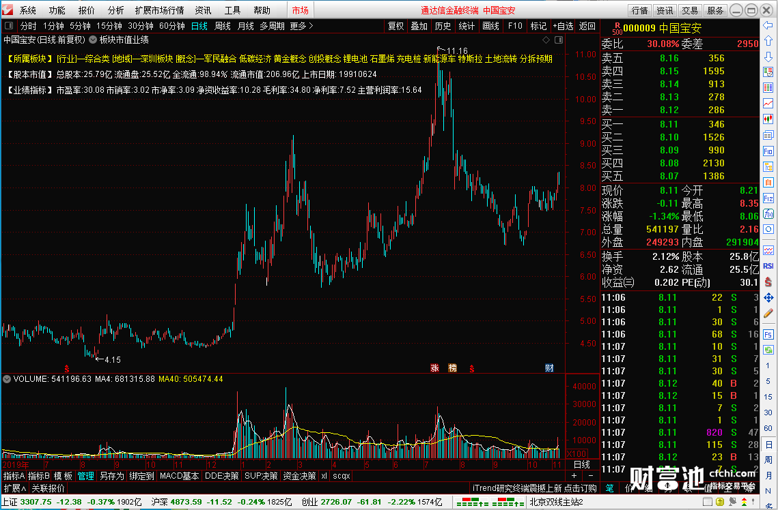778x510 pixels.
Task: Click the multi-window icon in right sidebar
Action: pos(768,135)
